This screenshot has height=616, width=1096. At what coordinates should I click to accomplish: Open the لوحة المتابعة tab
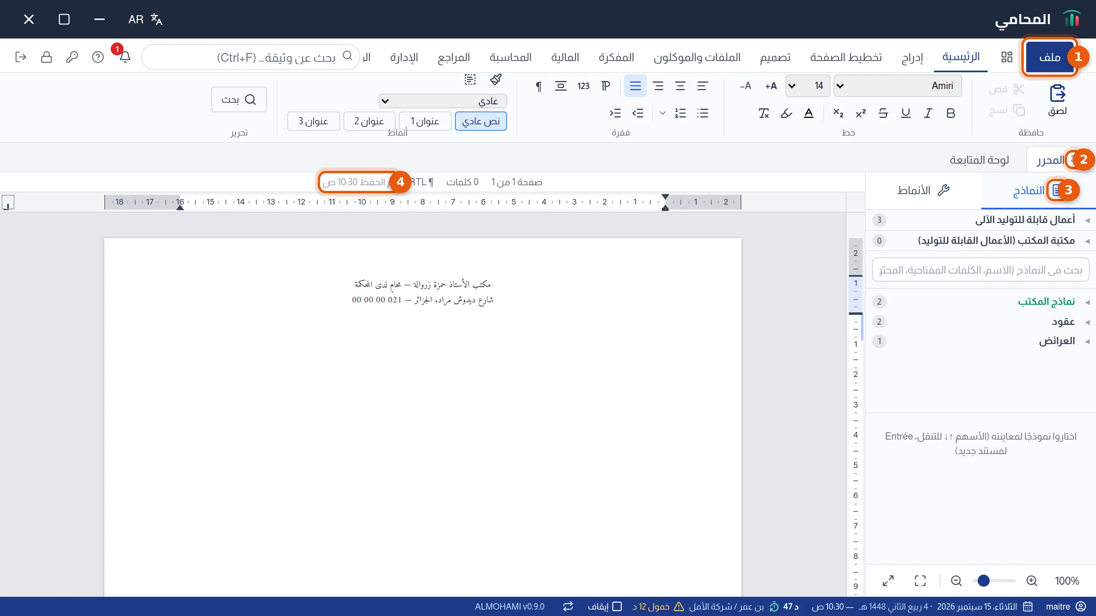click(x=979, y=160)
